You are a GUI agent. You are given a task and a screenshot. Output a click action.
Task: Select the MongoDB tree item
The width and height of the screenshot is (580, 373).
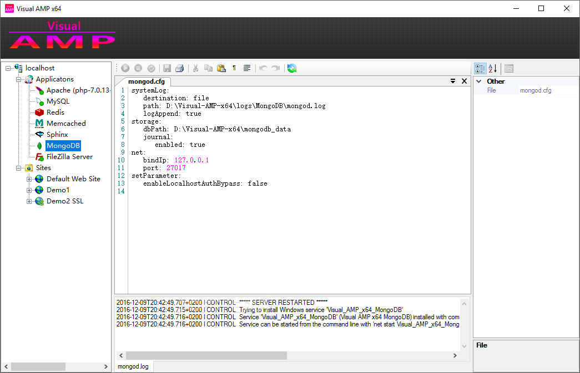point(63,146)
